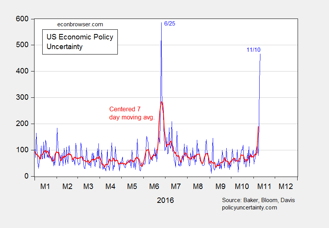This screenshot has width=329, height=228.
Task: Select the 2016 year axis title
Action: (165, 201)
